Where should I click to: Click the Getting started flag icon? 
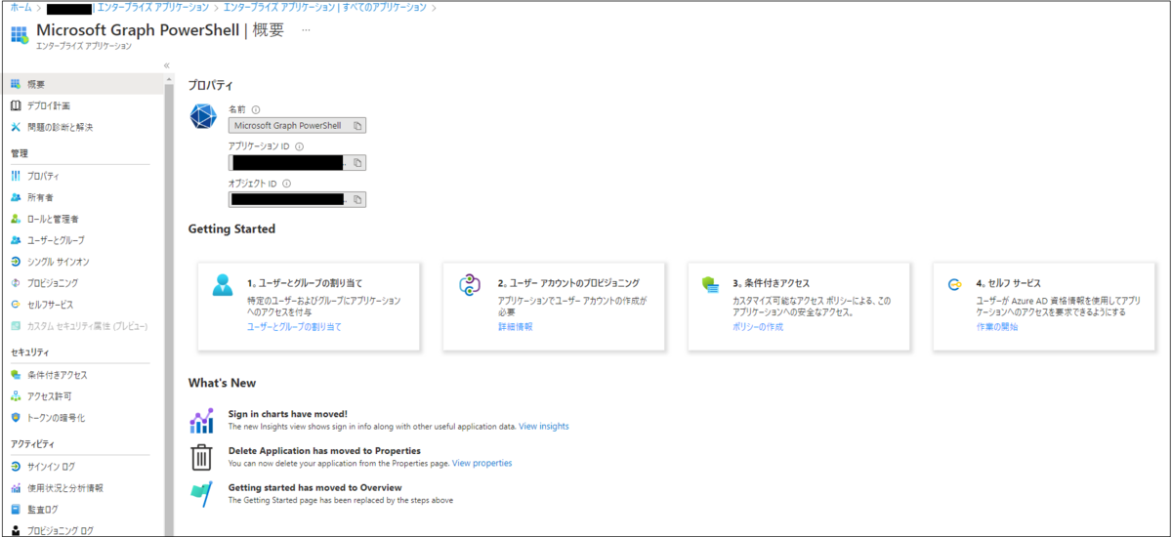(x=201, y=493)
